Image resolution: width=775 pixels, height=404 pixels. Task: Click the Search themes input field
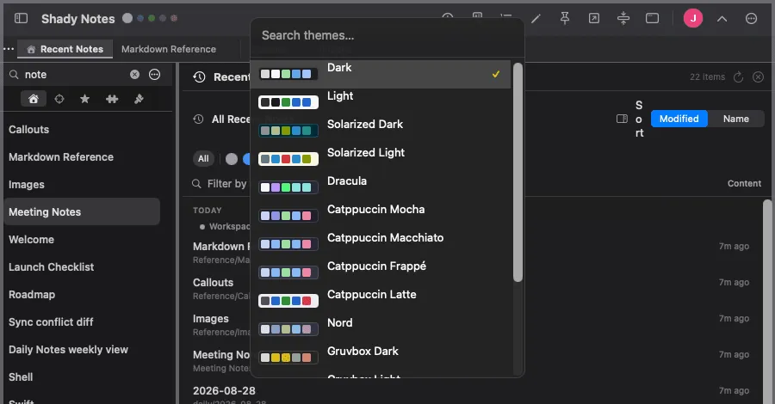(x=387, y=35)
